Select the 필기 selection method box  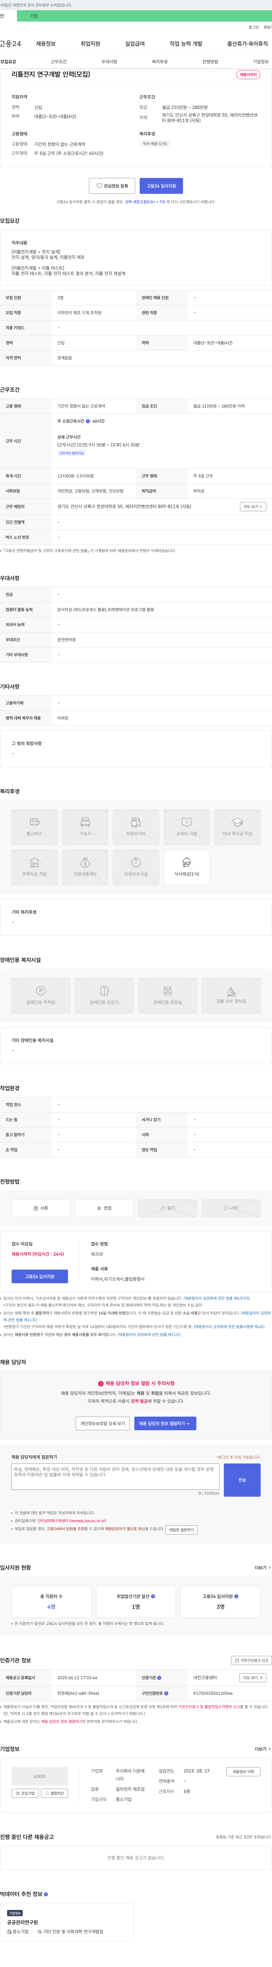pos(168,1208)
